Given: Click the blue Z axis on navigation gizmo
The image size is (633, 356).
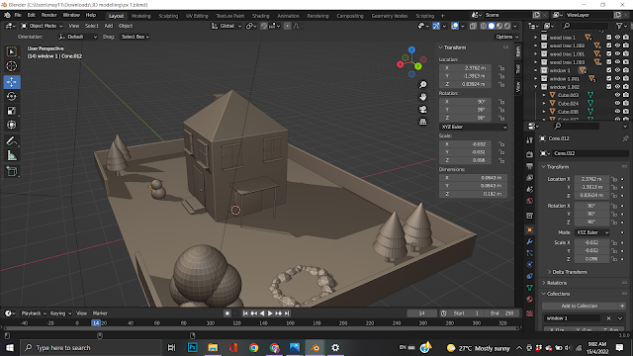Looking at the screenshot, I should point(411,49).
